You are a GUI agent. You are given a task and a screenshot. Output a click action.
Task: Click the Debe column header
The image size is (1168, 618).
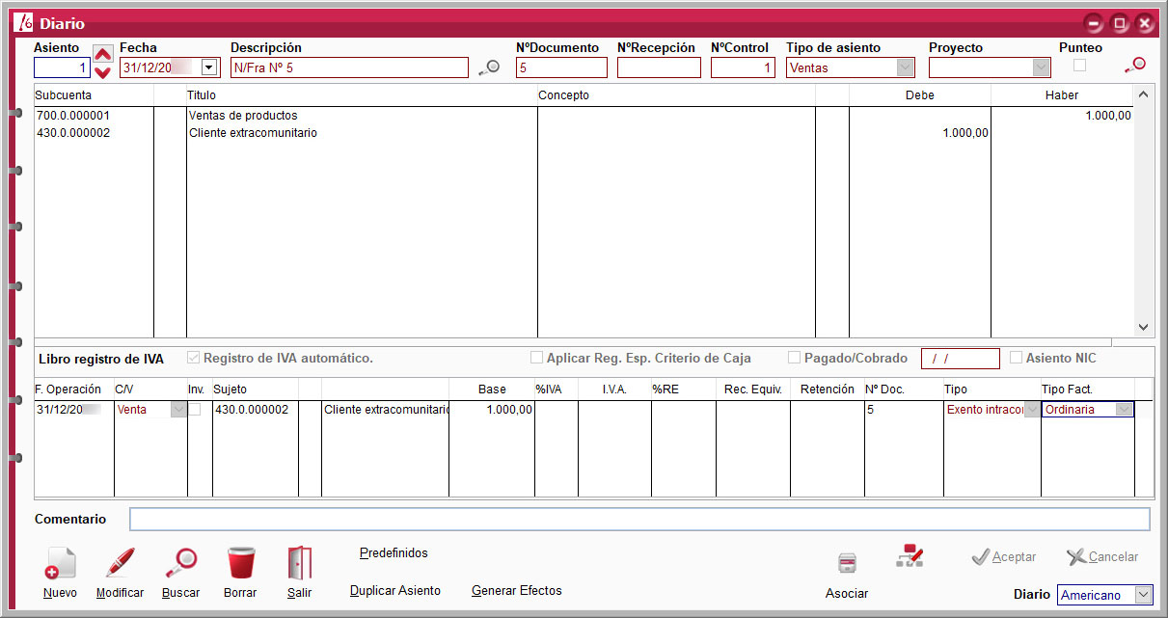920,95
